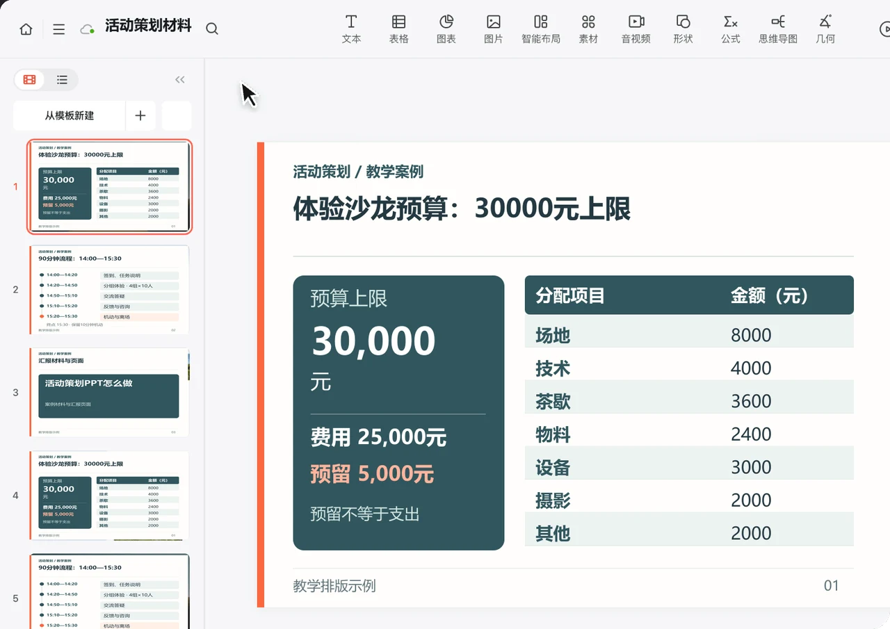Switch to thumbnail view in sidebar

pyautogui.click(x=30, y=80)
